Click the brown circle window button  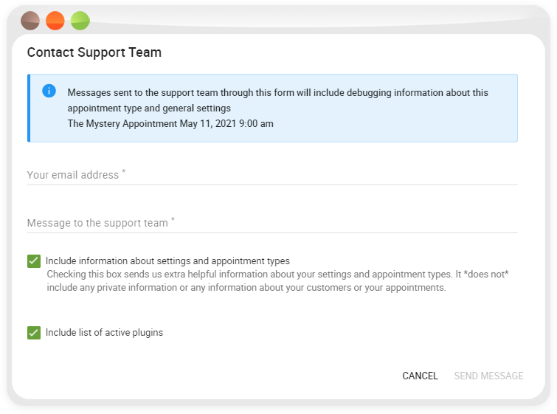coord(30,21)
